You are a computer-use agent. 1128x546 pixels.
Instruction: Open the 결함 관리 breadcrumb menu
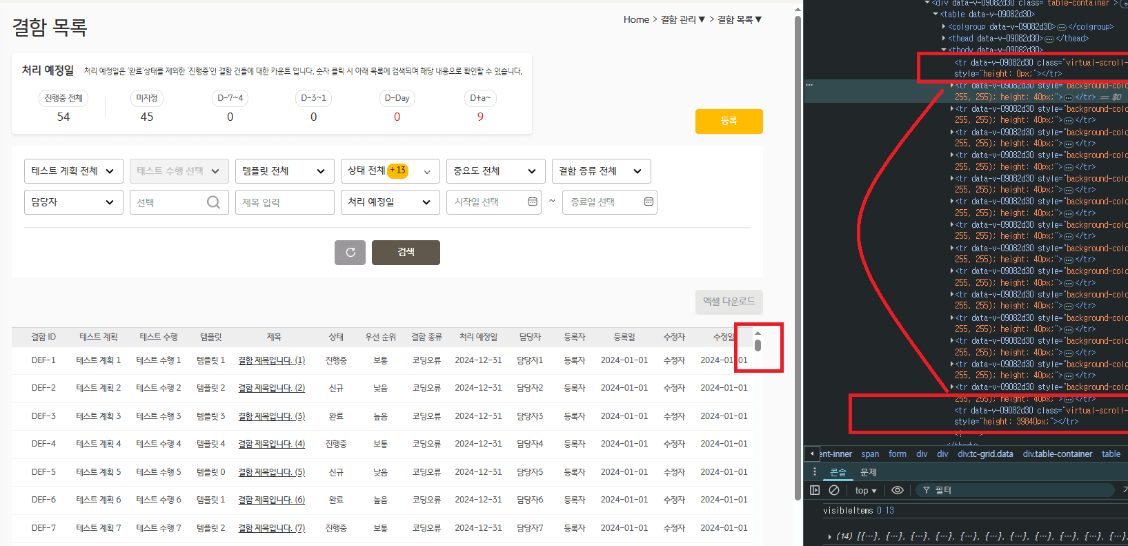tap(682, 20)
